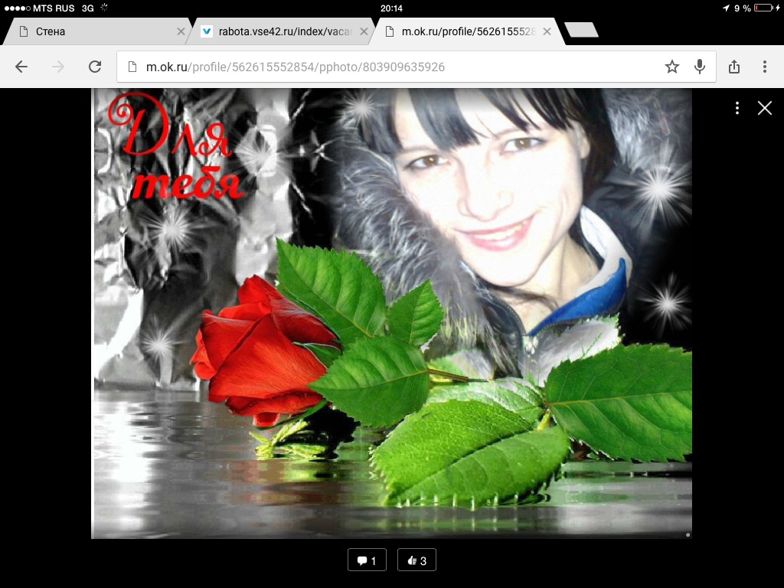Click the forward navigation arrow
This screenshot has height=588, width=784.
(58, 67)
